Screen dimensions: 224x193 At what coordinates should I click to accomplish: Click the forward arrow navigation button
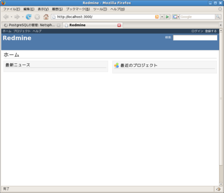[x=17, y=17]
